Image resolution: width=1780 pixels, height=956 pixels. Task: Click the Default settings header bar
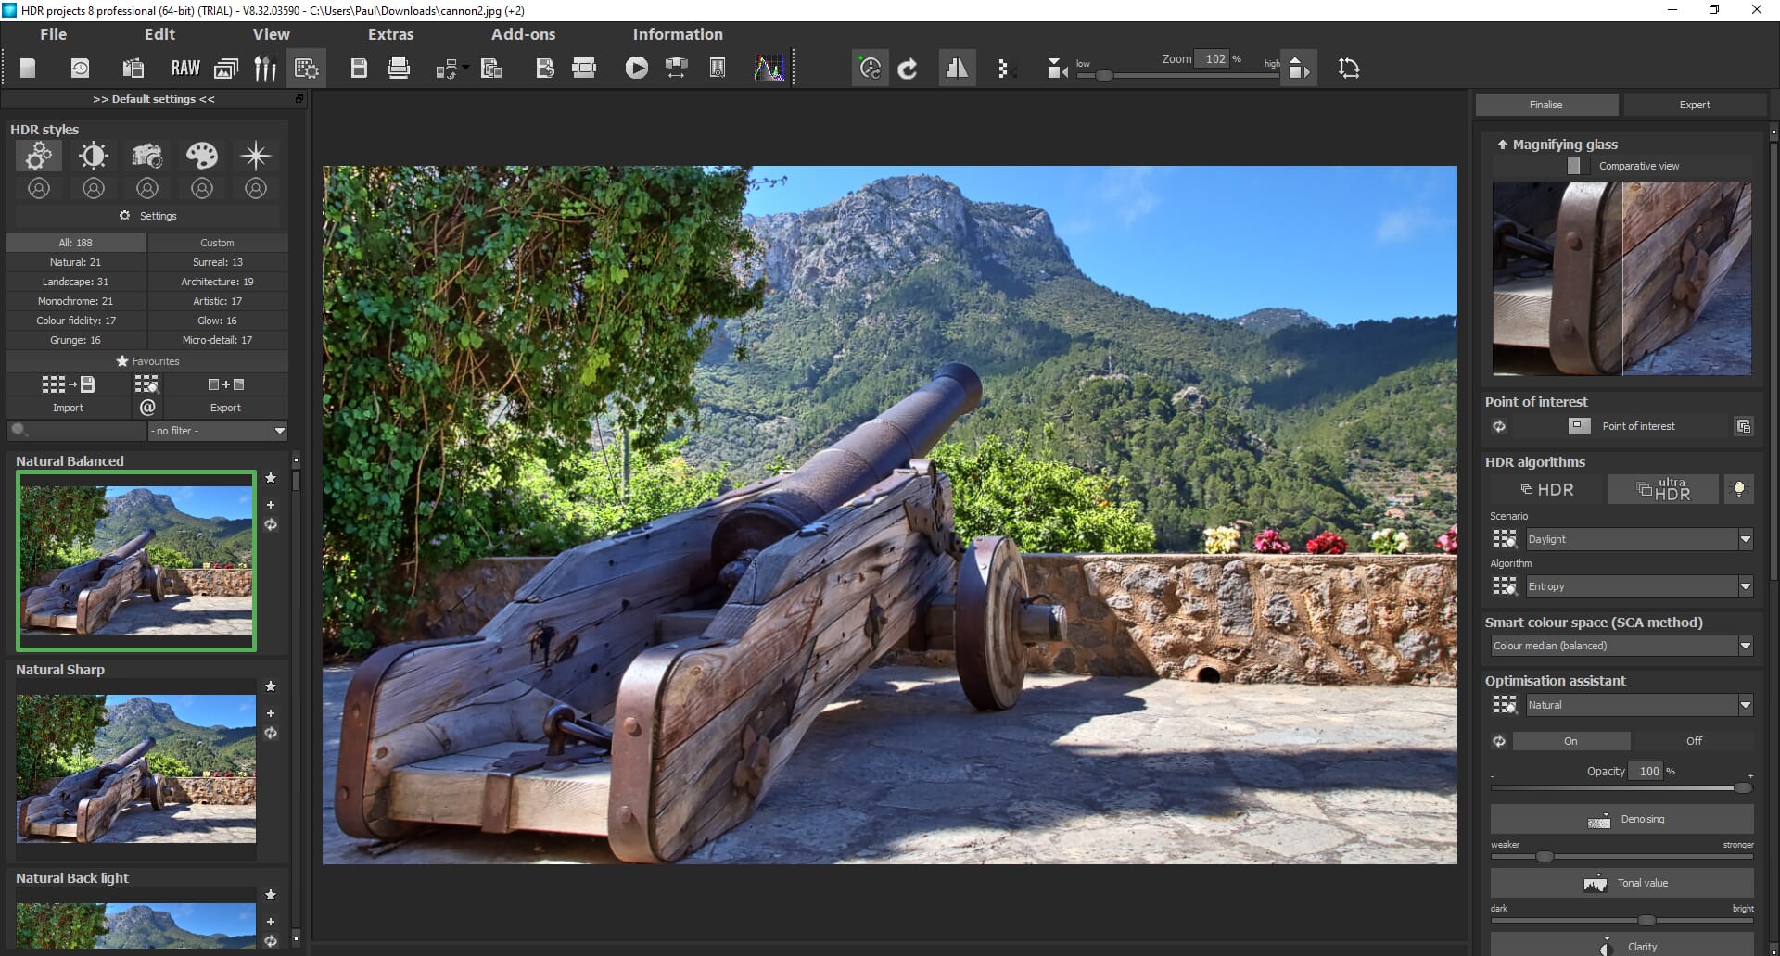coord(154,99)
